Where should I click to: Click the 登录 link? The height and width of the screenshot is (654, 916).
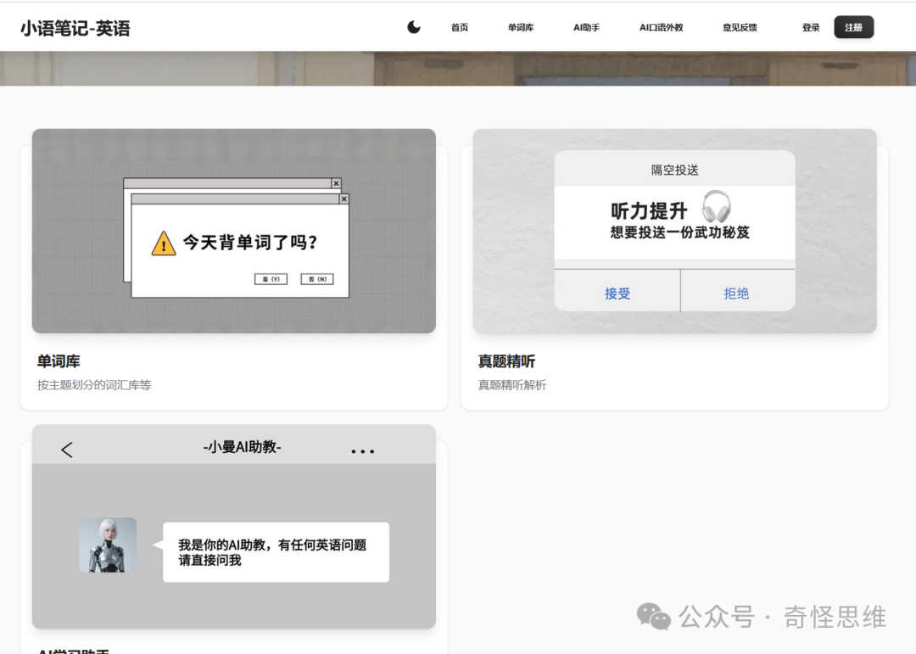(x=811, y=27)
